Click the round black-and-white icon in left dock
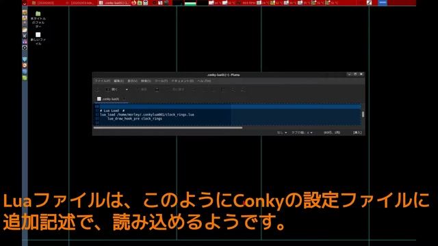The height and width of the screenshot is (246, 438). click(25, 48)
